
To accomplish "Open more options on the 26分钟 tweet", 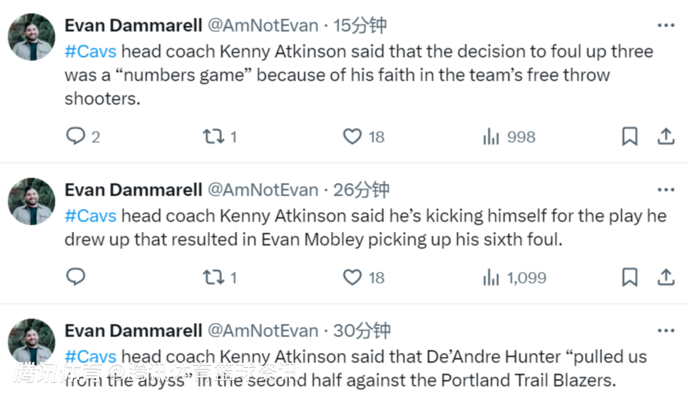I will point(665,190).
